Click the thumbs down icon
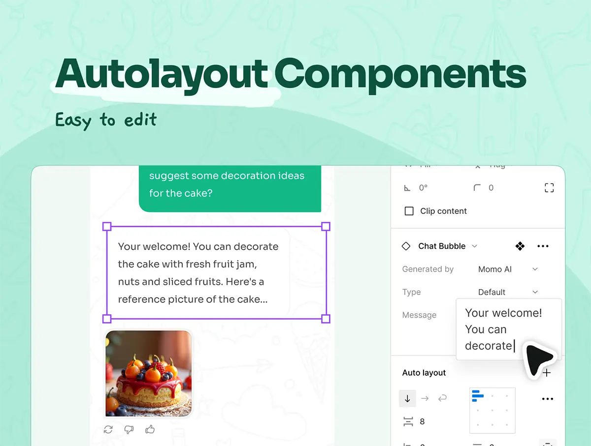Viewport: 591px width, 446px height. (x=129, y=429)
